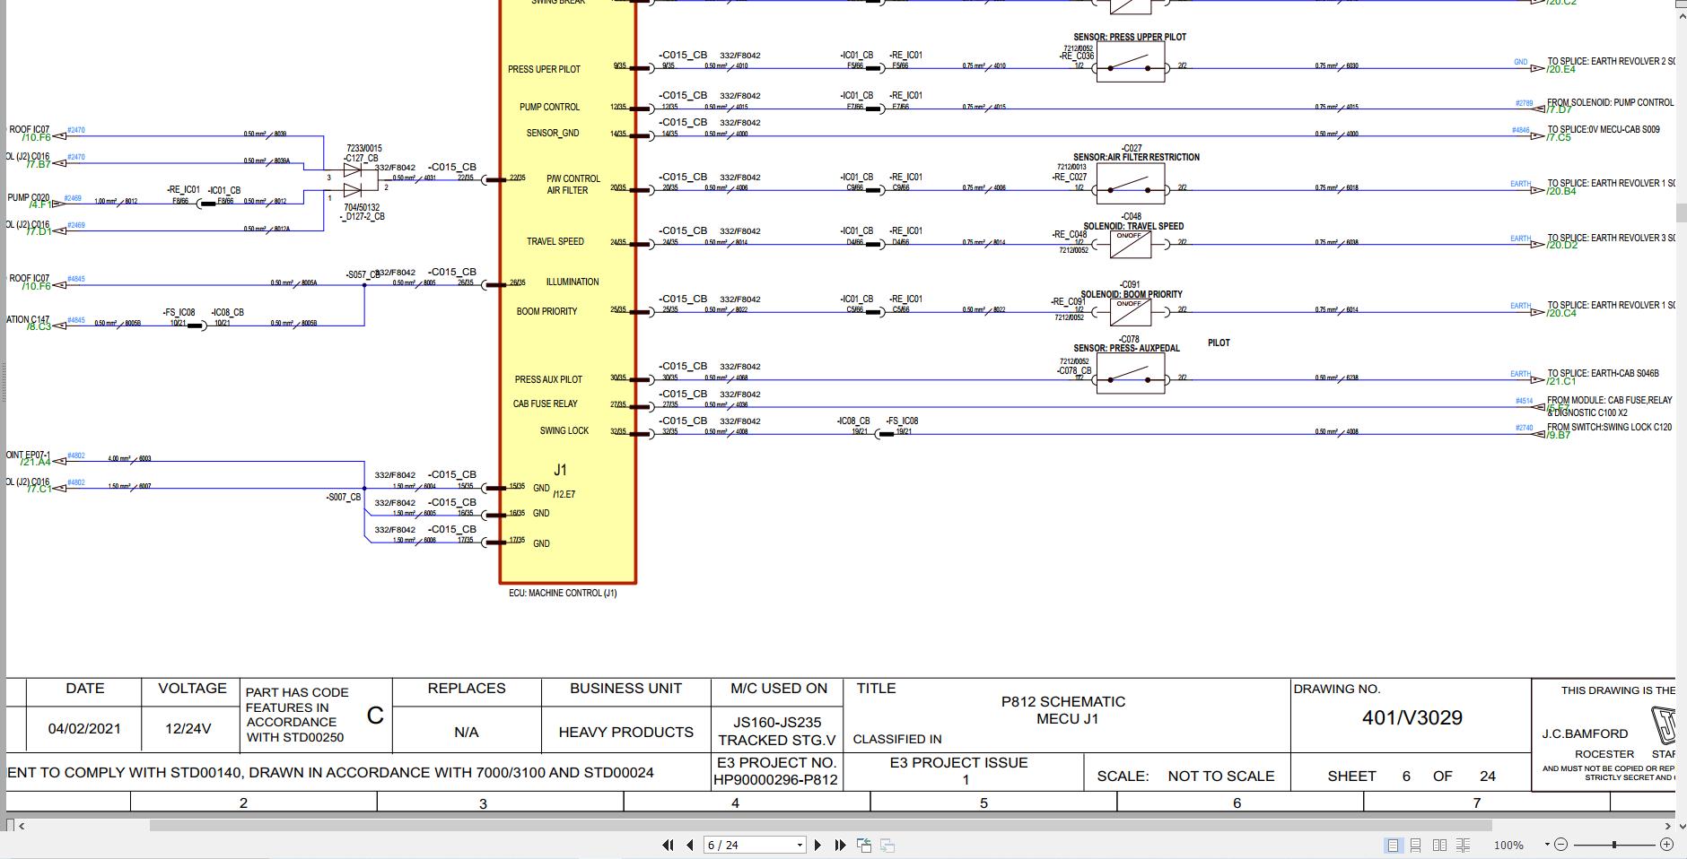Open the page number dropdown list
Image resolution: width=1687 pixels, height=859 pixels.
[x=800, y=845]
